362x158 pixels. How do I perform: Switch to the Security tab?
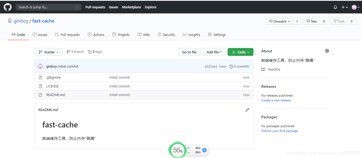(166, 35)
